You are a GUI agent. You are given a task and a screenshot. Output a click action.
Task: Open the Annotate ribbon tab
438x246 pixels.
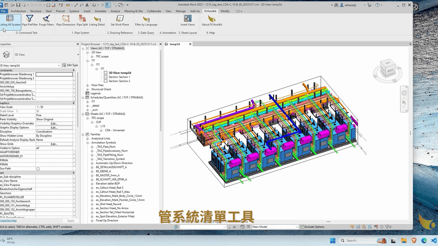(x=100, y=11)
